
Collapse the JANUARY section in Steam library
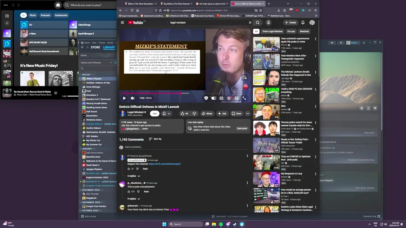[x=81, y=149]
